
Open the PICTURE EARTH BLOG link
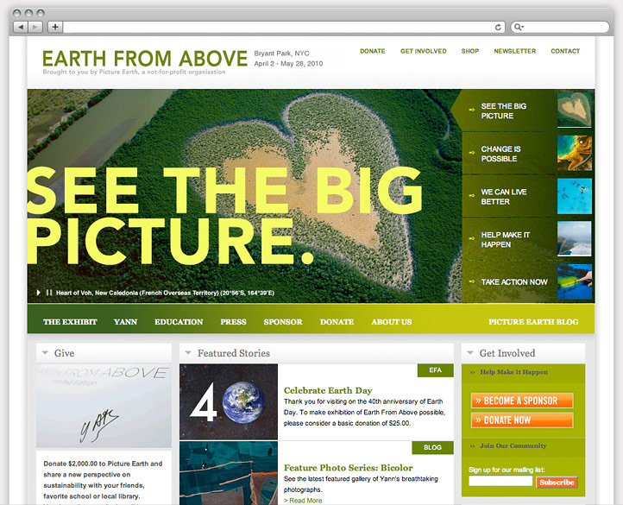[533, 322]
